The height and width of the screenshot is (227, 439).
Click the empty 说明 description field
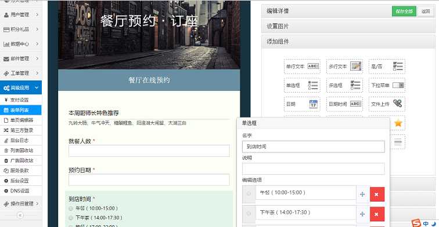(x=314, y=169)
